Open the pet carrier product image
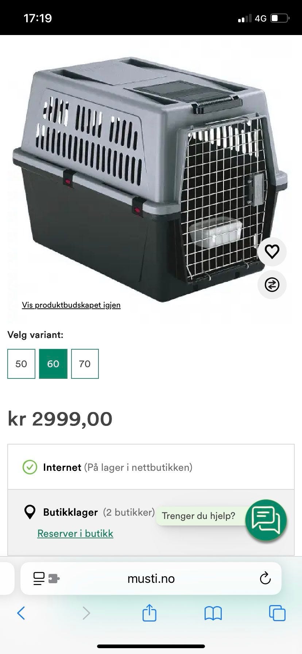 coord(150,179)
